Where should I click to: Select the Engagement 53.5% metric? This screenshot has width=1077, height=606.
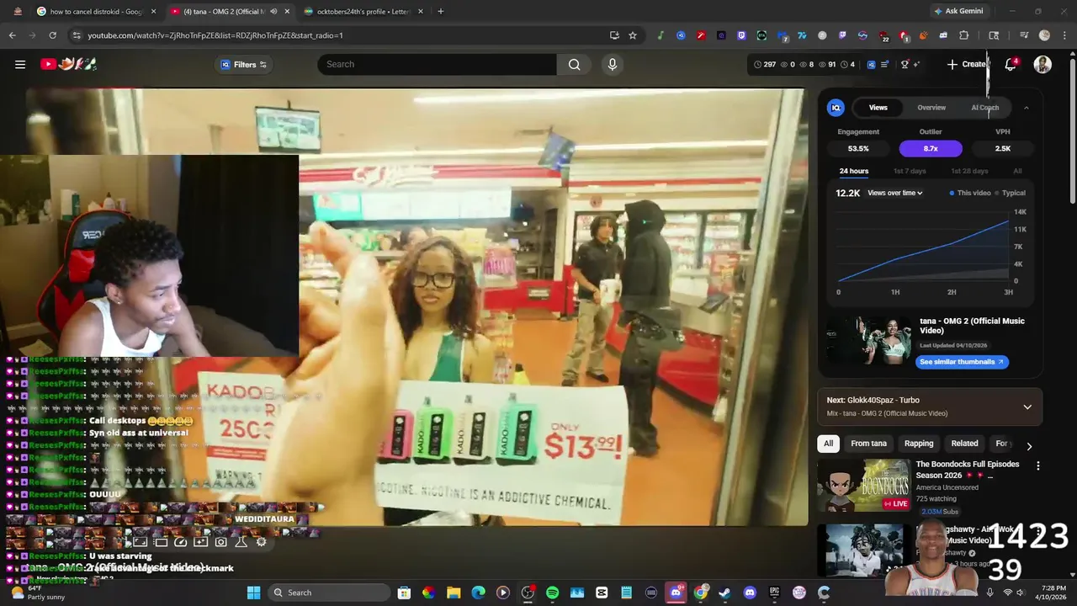tap(858, 148)
